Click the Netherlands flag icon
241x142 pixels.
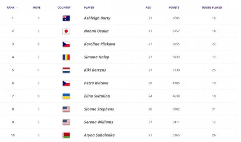[x=66, y=70]
